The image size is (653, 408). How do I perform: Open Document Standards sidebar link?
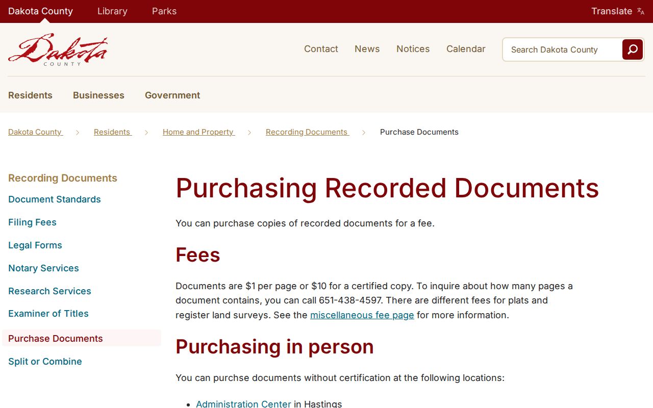(x=55, y=199)
